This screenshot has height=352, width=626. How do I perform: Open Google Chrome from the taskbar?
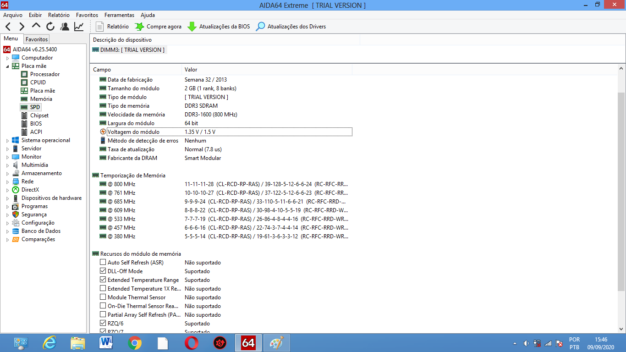pos(134,343)
